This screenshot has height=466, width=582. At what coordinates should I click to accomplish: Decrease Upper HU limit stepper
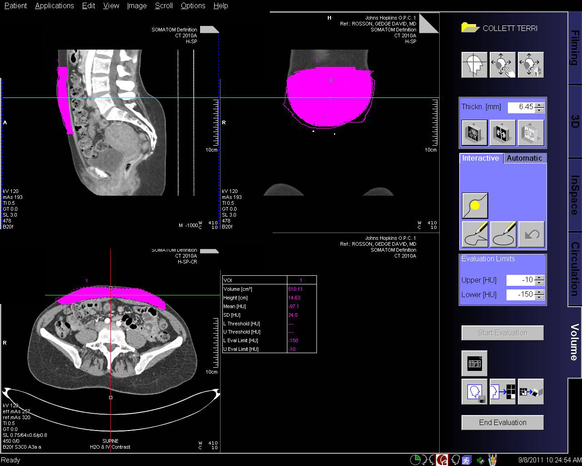[x=539, y=283]
